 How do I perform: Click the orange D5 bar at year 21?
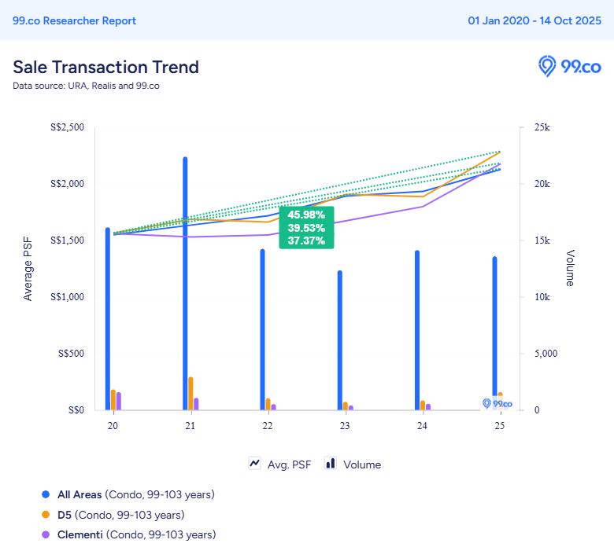pos(190,393)
